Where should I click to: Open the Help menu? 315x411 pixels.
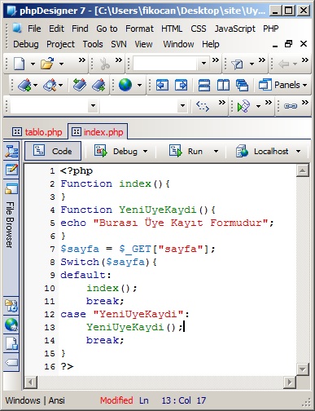click(x=211, y=44)
